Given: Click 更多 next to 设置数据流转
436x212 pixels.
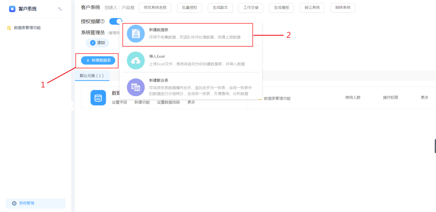Looking at the screenshot, I should pos(191,102).
